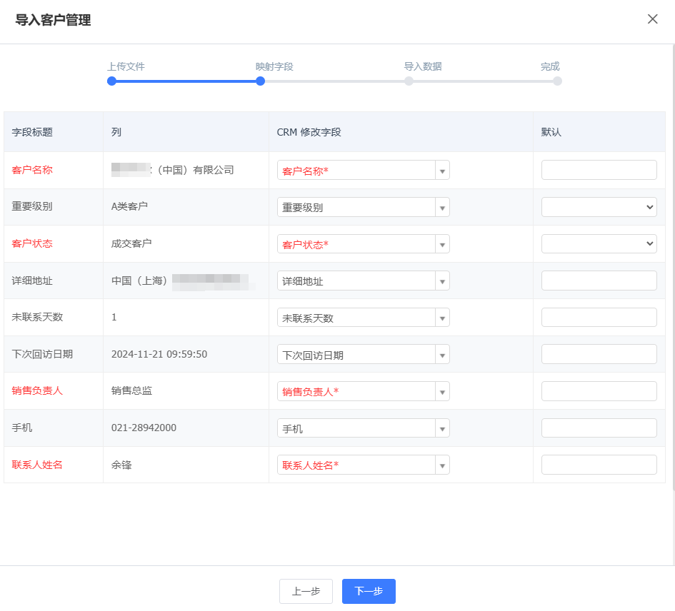Open the 销售负责人 CRM field dropdown
Viewport: 675px width, 611px height.
point(363,391)
